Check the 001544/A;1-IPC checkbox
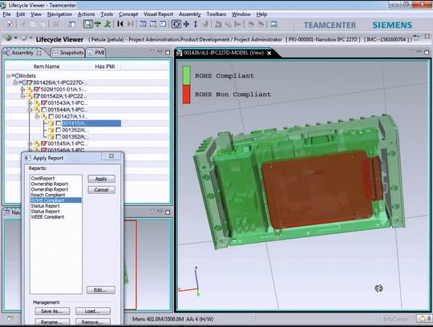Screen dimensions: 433x327 pos(43,110)
